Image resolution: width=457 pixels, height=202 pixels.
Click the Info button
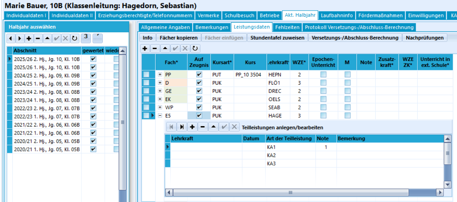click(x=148, y=38)
